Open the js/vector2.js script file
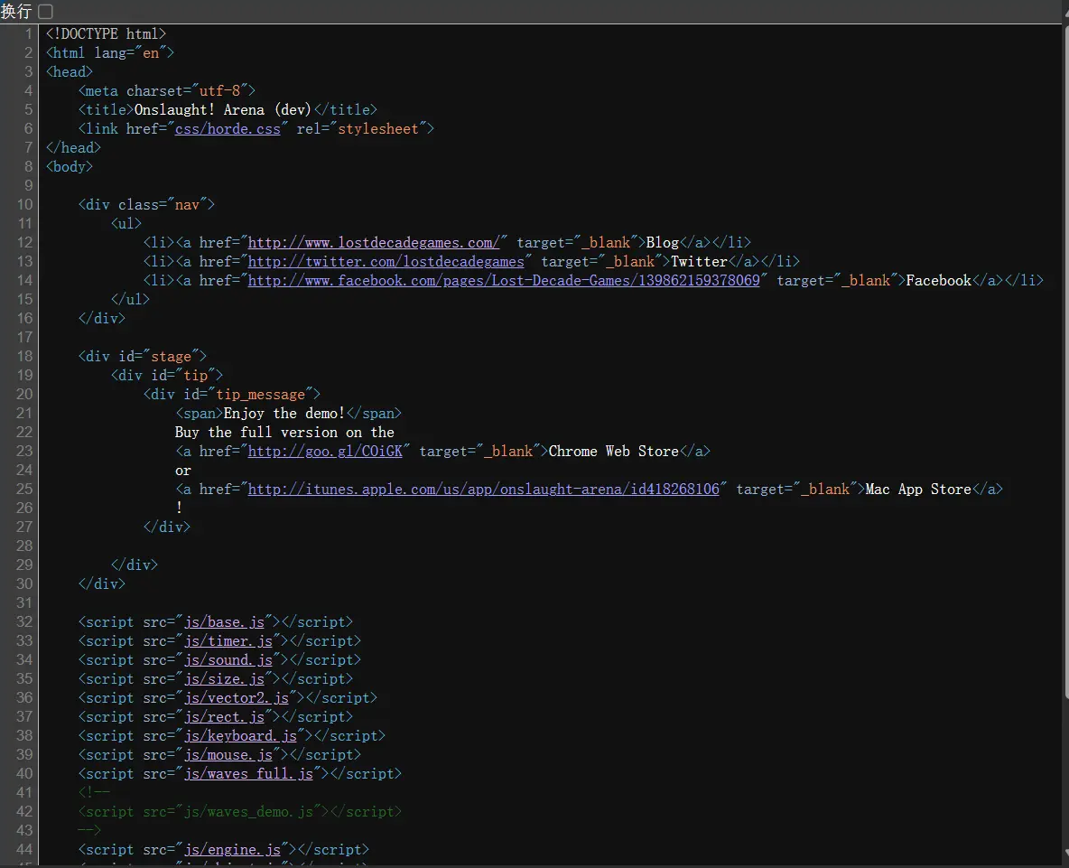The image size is (1069, 868). (236, 697)
